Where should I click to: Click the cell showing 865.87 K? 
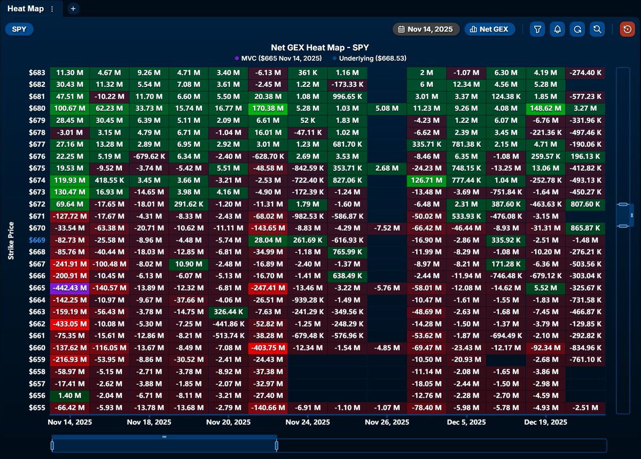(585, 228)
